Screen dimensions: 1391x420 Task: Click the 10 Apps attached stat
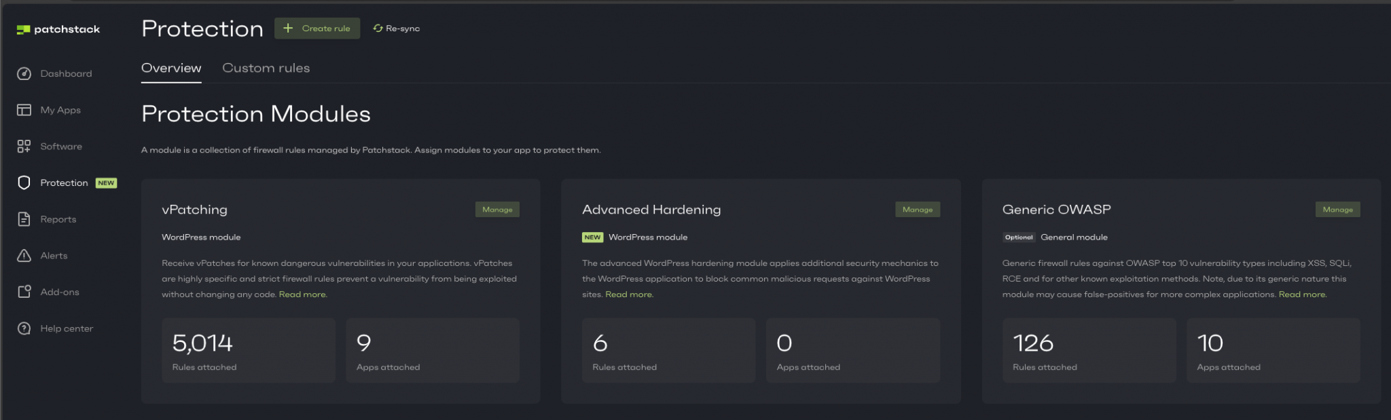coord(1273,350)
